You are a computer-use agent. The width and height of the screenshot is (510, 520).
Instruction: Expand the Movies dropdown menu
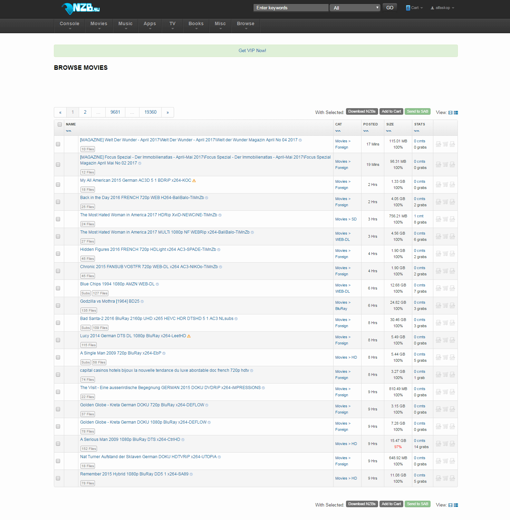coord(99,26)
